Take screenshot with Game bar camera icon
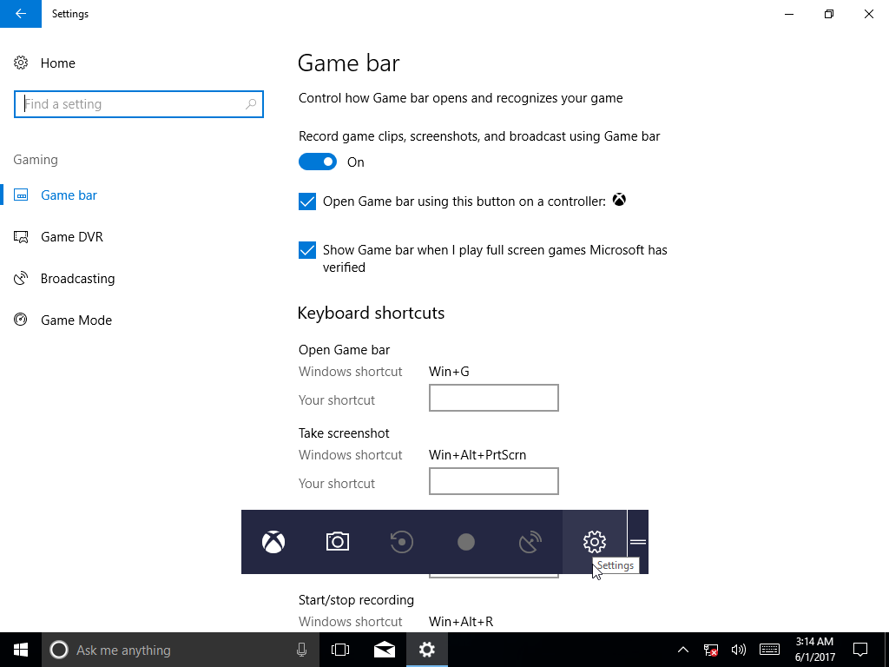889x667 pixels. pyautogui.click(x=338, y=542)
